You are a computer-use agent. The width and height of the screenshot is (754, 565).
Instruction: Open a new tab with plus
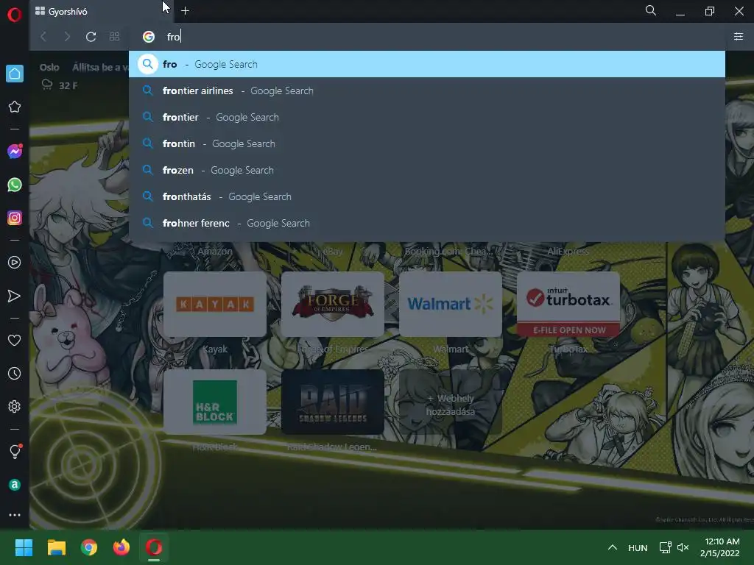coord(185,10)
